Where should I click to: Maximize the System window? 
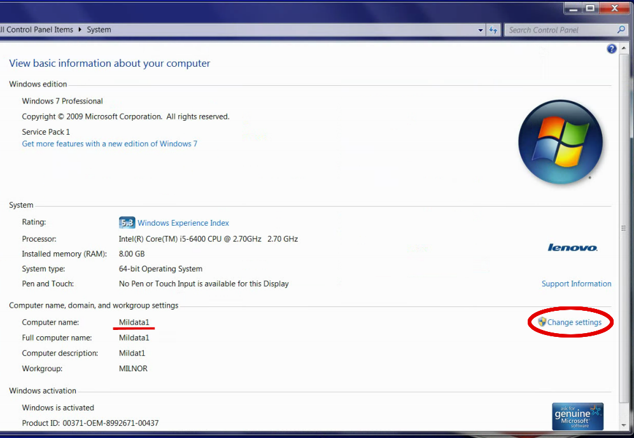pos(590,8)
